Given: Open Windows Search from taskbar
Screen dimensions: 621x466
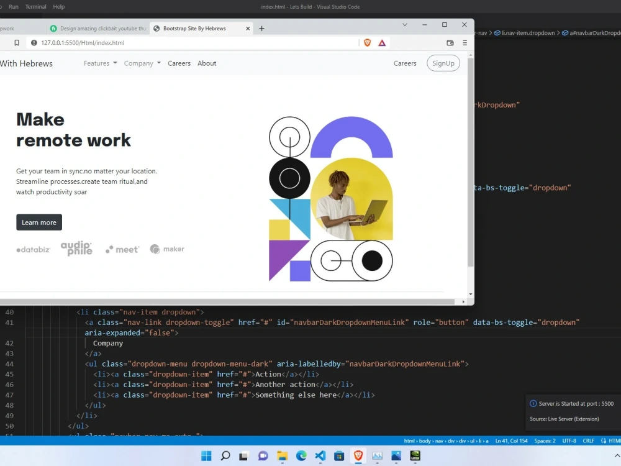Looking at the screenshot, I should pos(225,455).
